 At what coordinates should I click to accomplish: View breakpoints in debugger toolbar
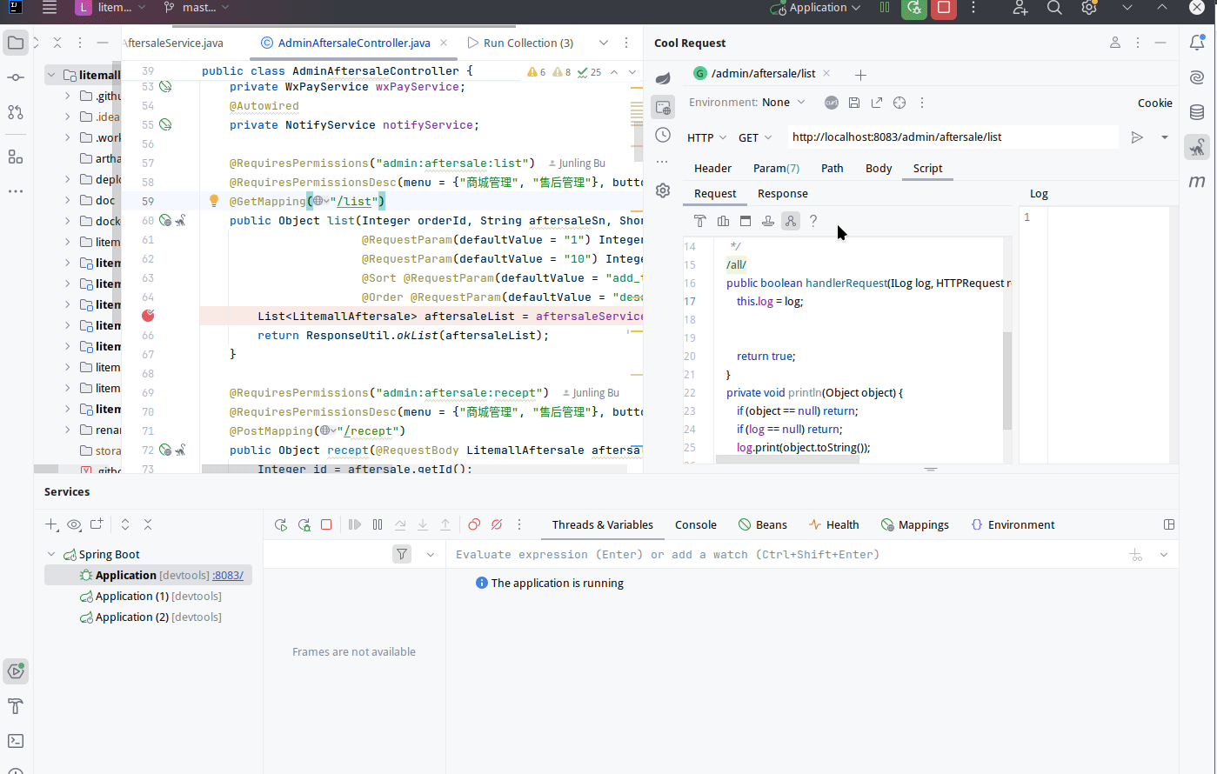click(474, 524)
